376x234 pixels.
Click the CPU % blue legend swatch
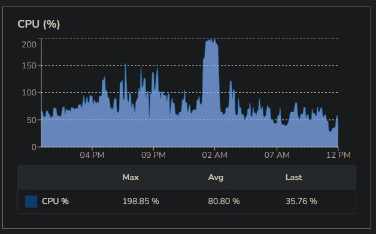[31, 202]
